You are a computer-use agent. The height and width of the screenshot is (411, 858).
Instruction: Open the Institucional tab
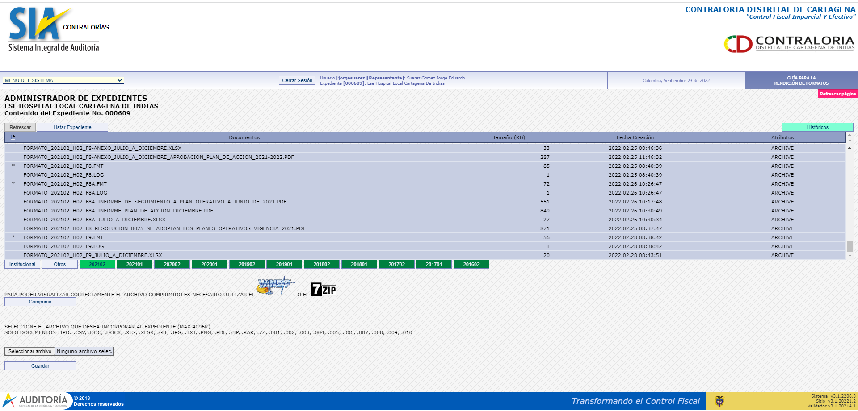click(x=22, y=264)
